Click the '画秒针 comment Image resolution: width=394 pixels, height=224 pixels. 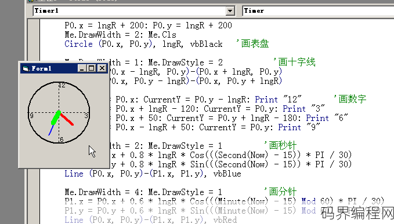pyautogui.click(x=280, y=145)
